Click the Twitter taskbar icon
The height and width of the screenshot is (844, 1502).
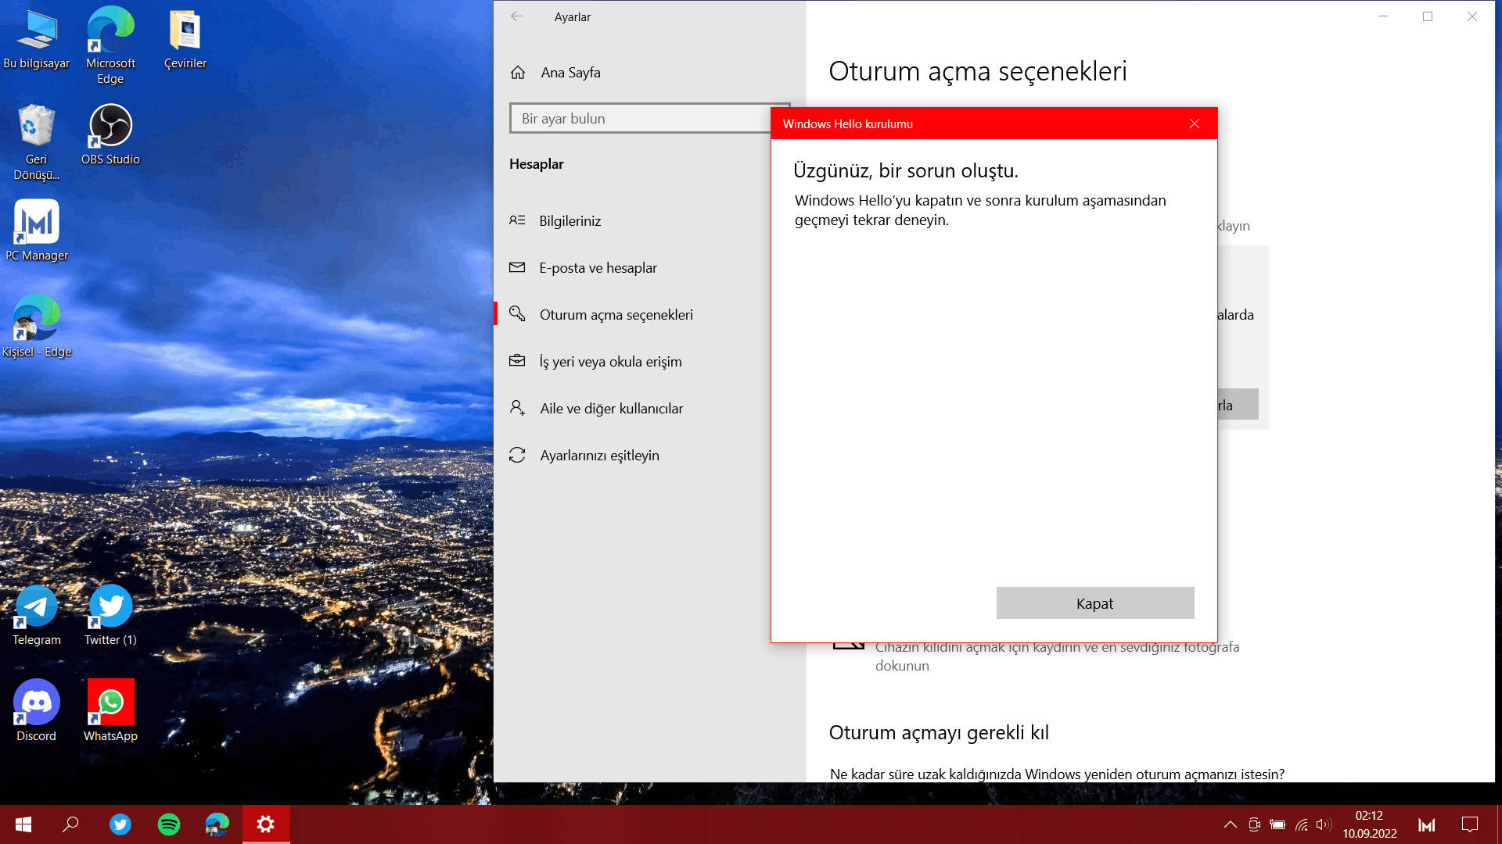[x=120, y=824]
